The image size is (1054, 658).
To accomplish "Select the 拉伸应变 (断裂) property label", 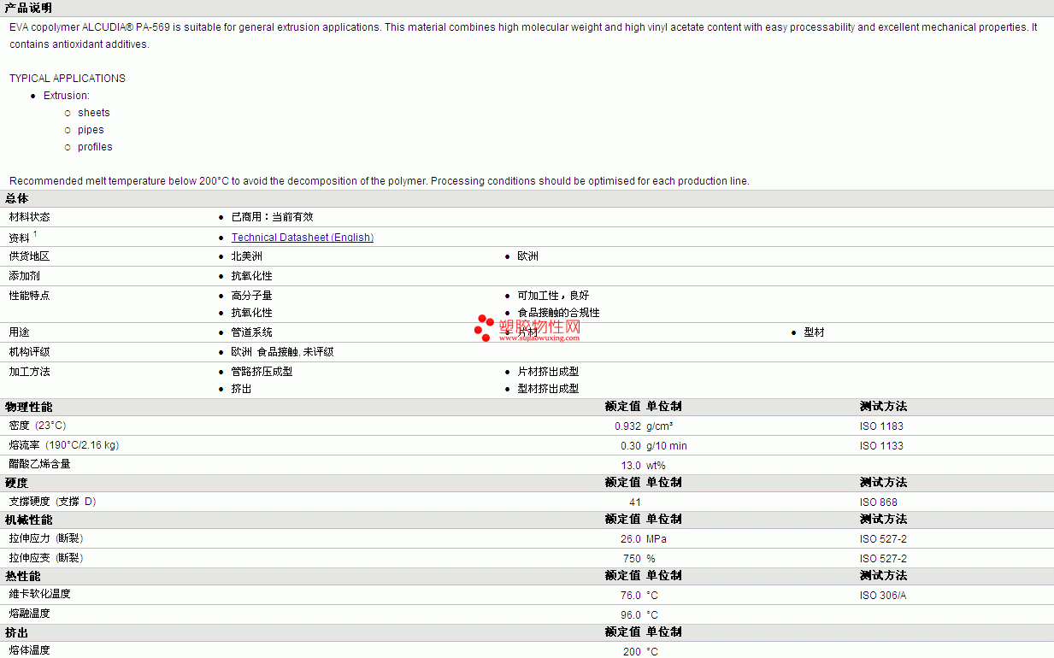I will pyautogui.click(x=46, y=558).
